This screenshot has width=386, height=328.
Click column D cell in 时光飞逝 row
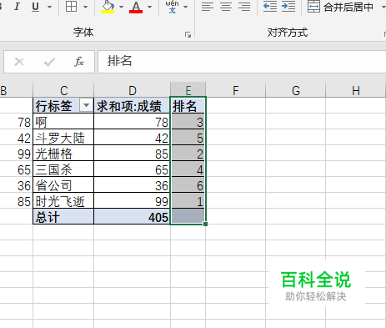tap(132, 200)
